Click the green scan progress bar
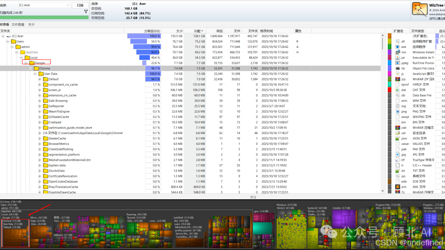 coord(44,17)
